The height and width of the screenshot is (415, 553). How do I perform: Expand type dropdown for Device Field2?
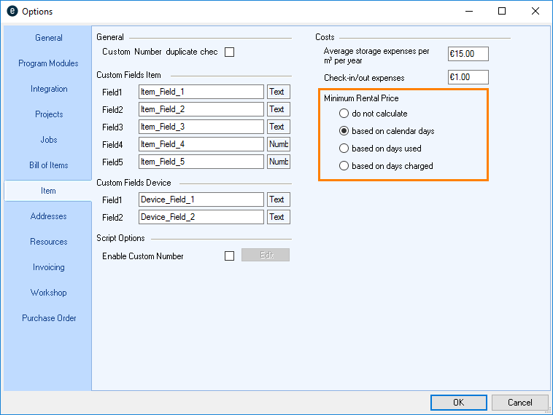click(278, 217)
